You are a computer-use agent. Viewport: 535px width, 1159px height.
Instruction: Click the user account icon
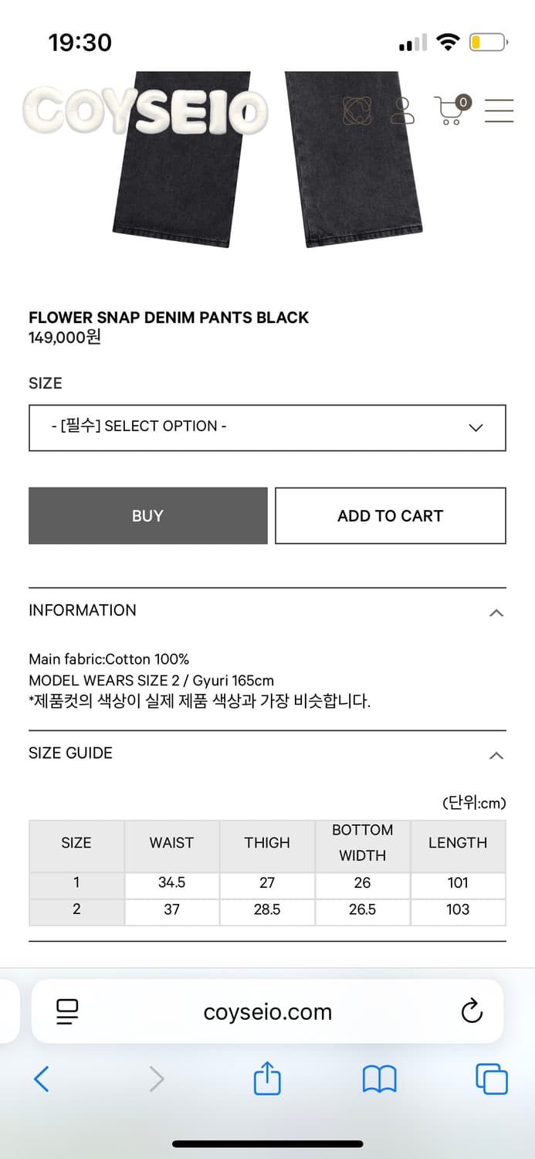[x=404, y=111]
